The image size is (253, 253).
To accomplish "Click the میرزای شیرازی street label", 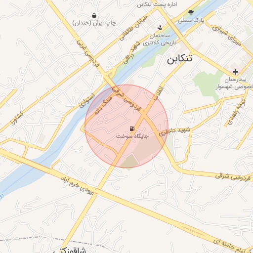I will click(x=226, y=36).
